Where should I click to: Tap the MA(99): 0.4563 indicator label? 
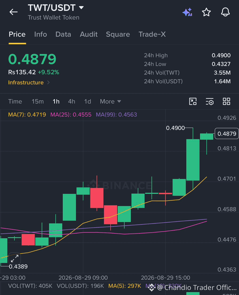[116, 115]
